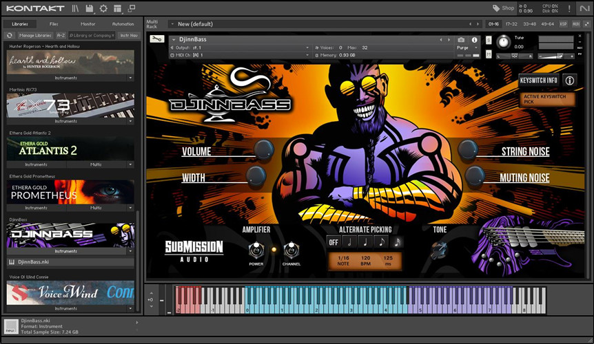
Task: Click the minimized view windows icon
Action: click(132, 8)
